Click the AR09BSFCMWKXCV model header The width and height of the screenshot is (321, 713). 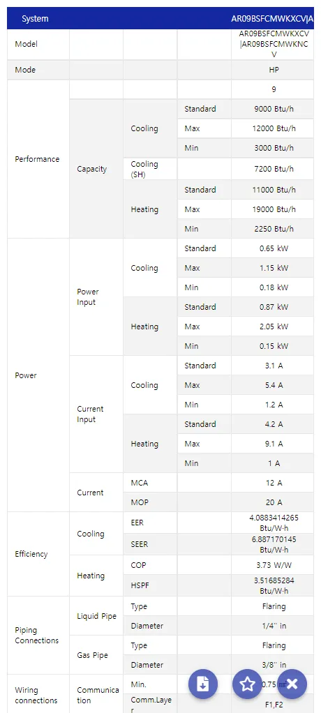coord(272,19)
